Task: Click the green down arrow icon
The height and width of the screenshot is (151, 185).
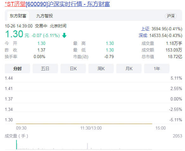Action: 64,35
